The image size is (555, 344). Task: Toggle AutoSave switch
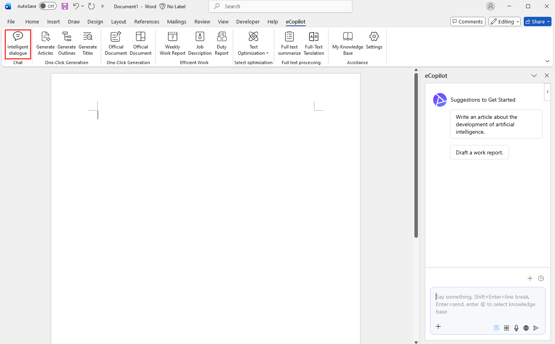click(48, 6)
